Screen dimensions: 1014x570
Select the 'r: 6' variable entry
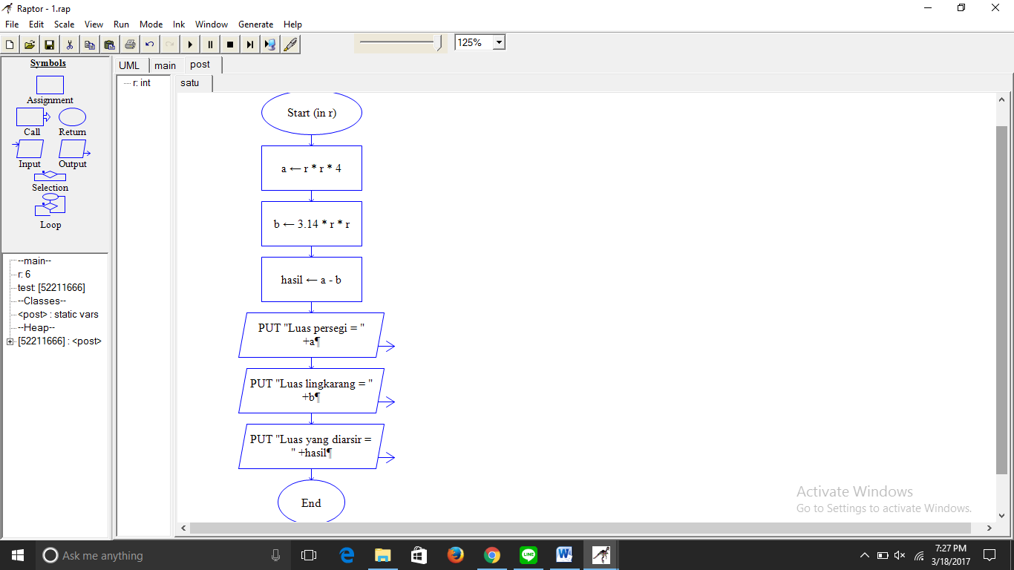click(24, 275)
